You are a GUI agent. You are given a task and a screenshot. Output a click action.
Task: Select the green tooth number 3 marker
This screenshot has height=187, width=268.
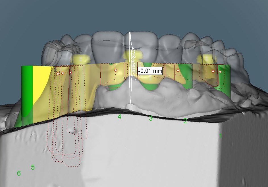(x=151, y=118)
